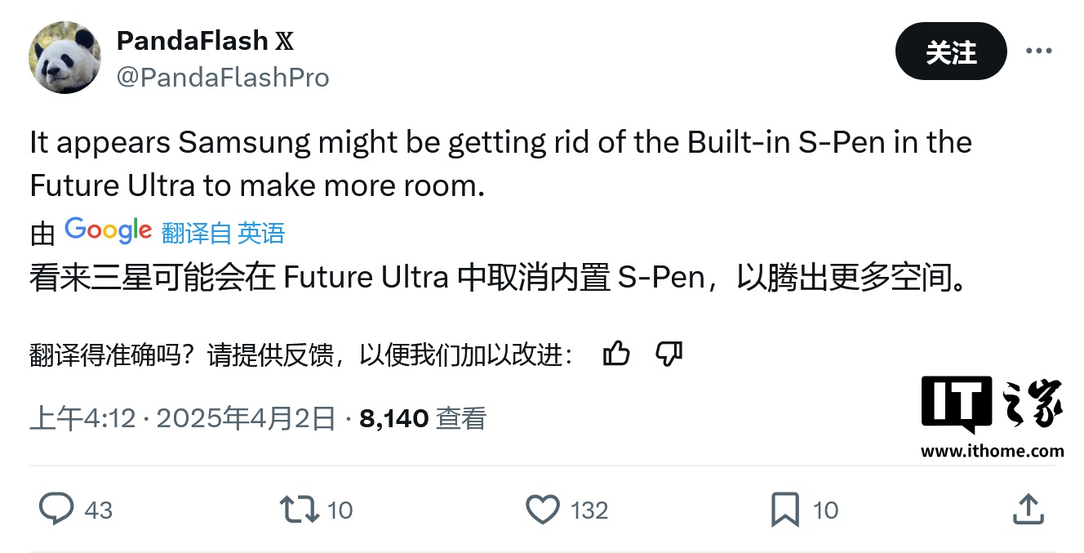Open the three-dot more options menu
This screenshot has height=553, width=1084.
coord(1038,51)
